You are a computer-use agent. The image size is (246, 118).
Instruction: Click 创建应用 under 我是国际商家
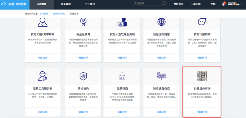coord(162,58)
